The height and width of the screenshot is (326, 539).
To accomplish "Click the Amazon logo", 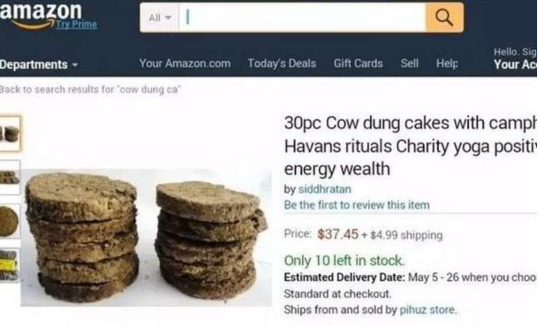I will pyautogui.click(x=40, y=15).
